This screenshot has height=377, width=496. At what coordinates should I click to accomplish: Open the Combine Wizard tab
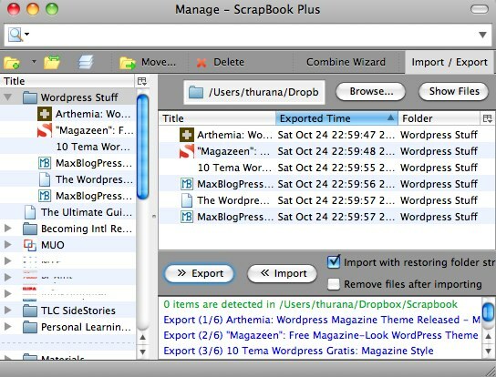coord(346,62)
